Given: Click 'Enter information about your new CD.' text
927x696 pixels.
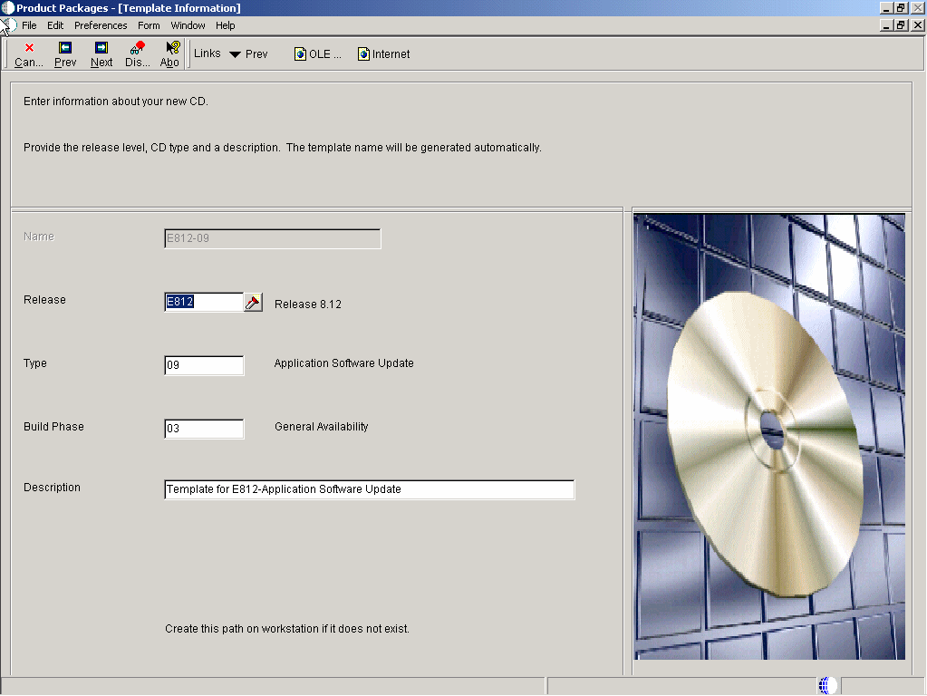Looking at the screenshot, I should point(115,101).
